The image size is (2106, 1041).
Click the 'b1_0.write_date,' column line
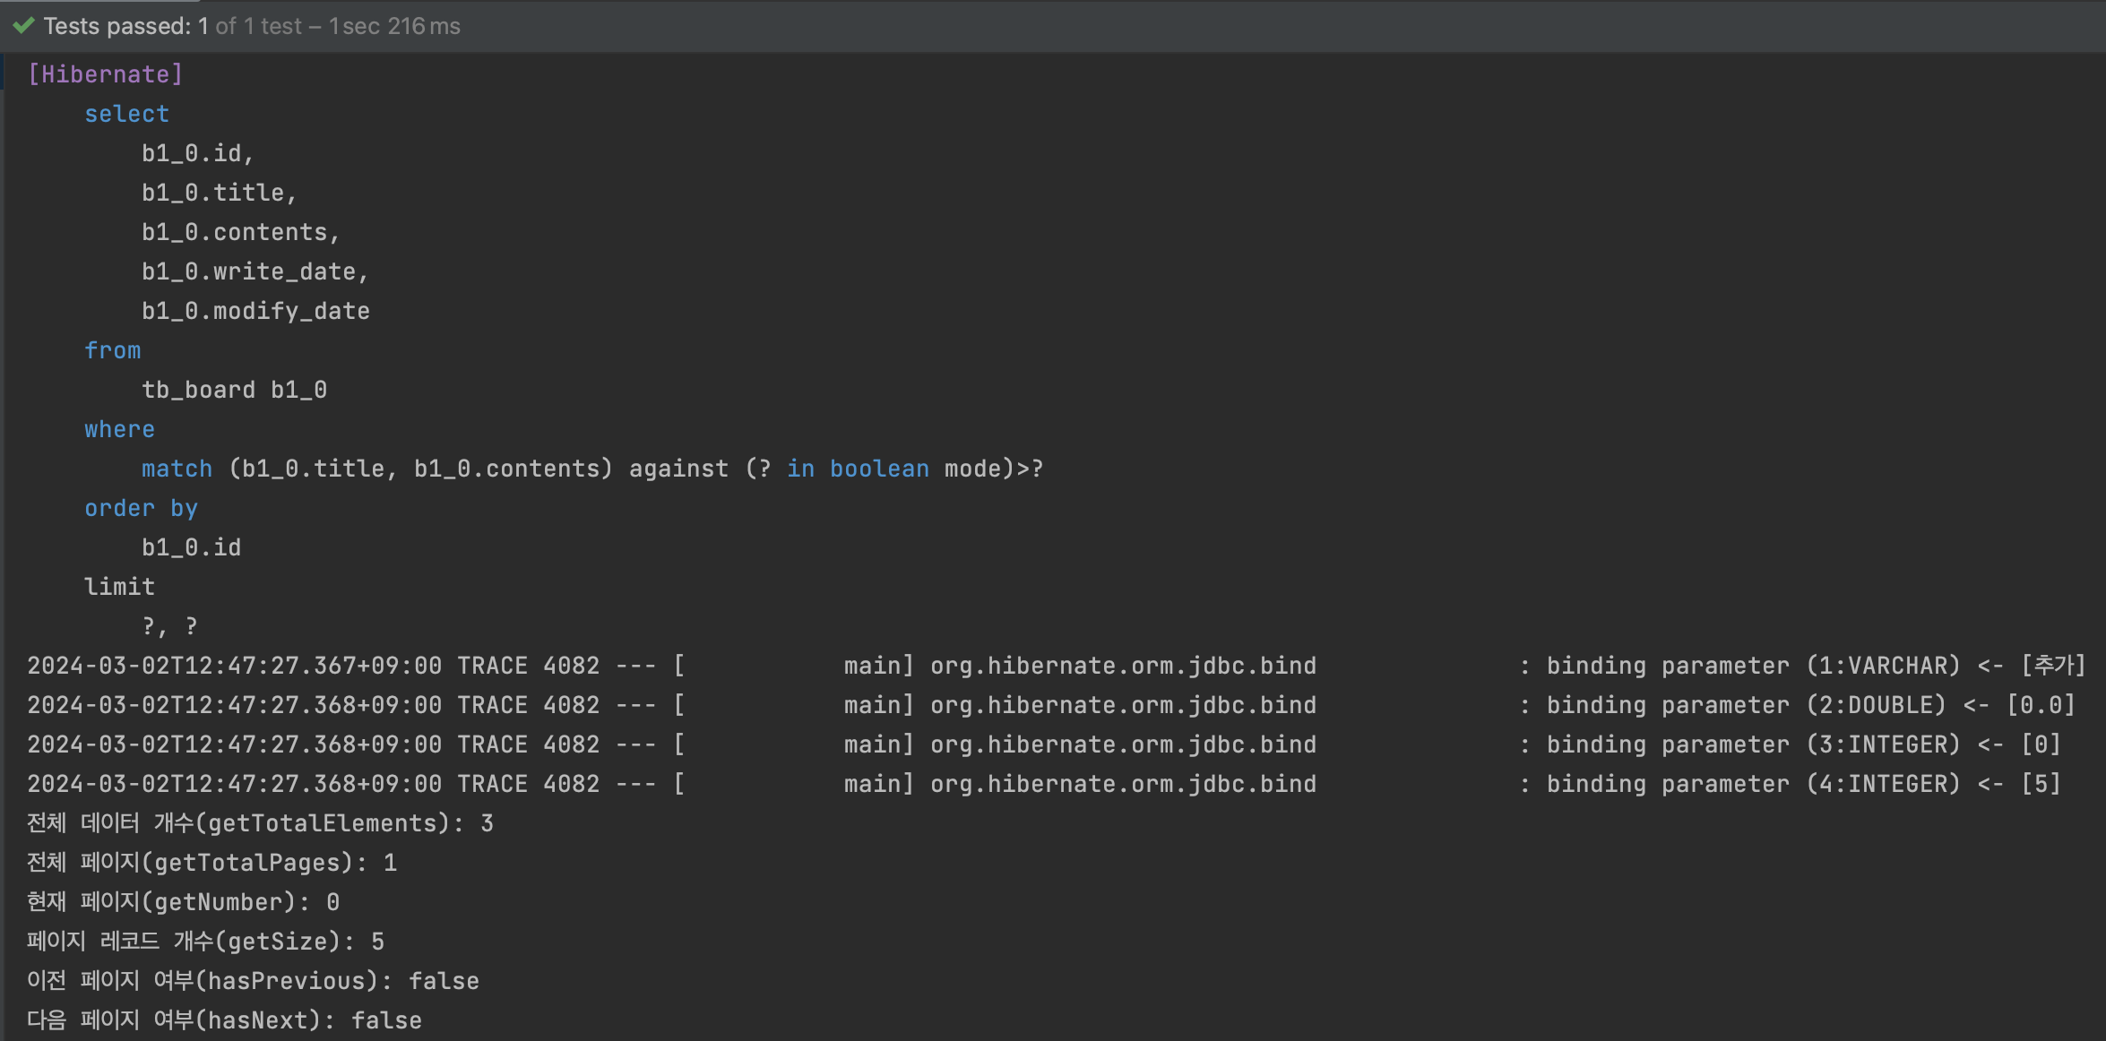tap(255, 271)
